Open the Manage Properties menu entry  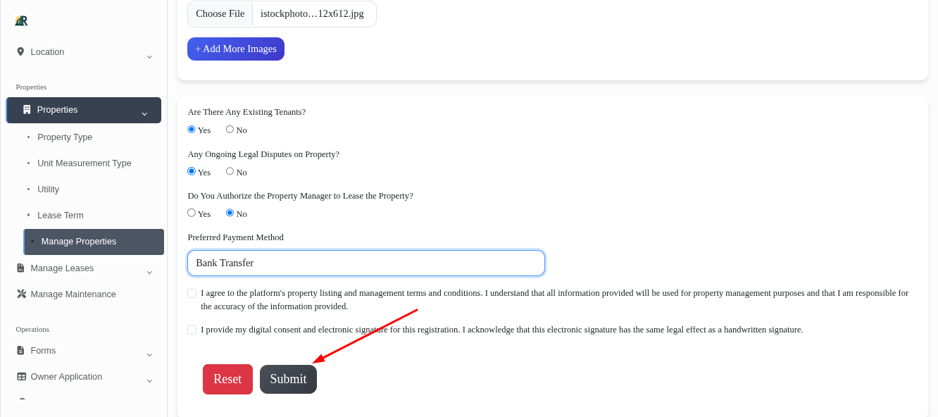tap(79, 241)
